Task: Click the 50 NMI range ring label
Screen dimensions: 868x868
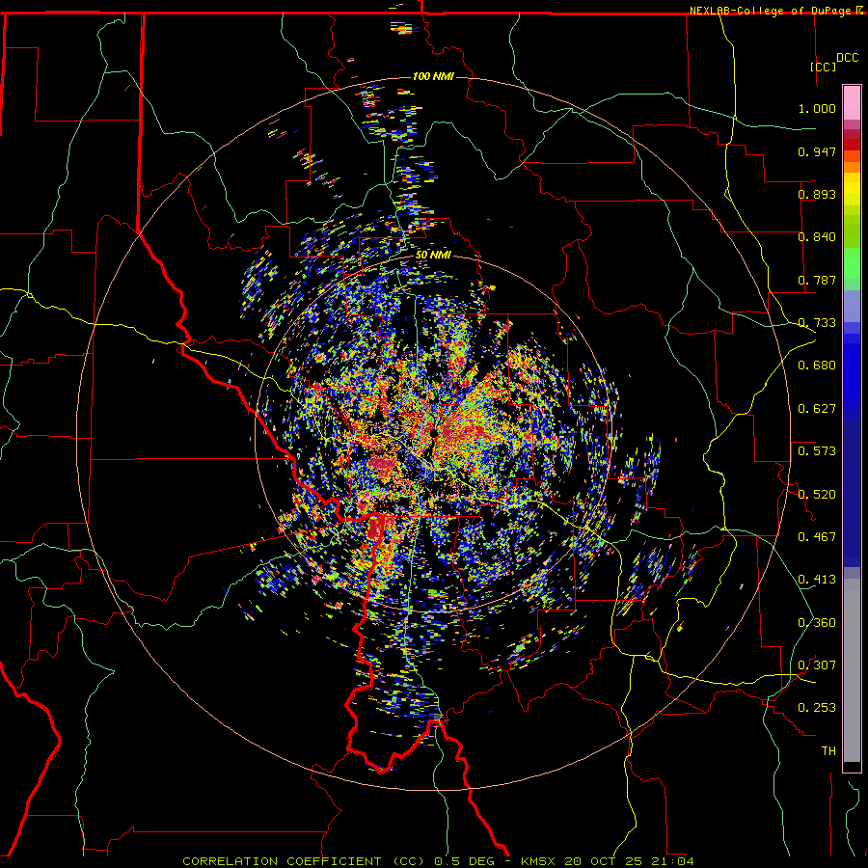Action: pyautogui.click(x=433, y=255)
